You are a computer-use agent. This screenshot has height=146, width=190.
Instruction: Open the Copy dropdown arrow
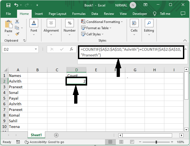pos(22,28)
